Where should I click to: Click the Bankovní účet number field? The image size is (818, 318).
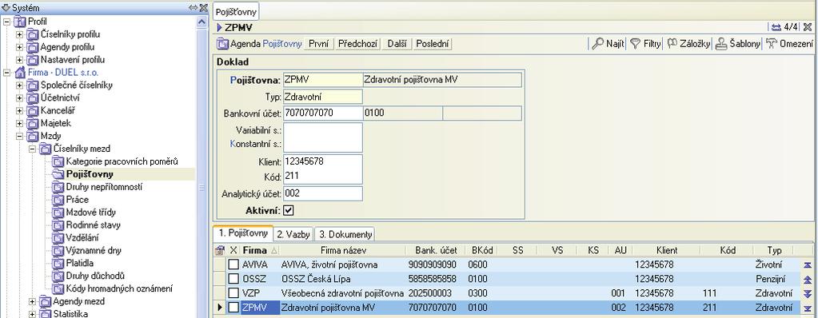coord(323,113)
